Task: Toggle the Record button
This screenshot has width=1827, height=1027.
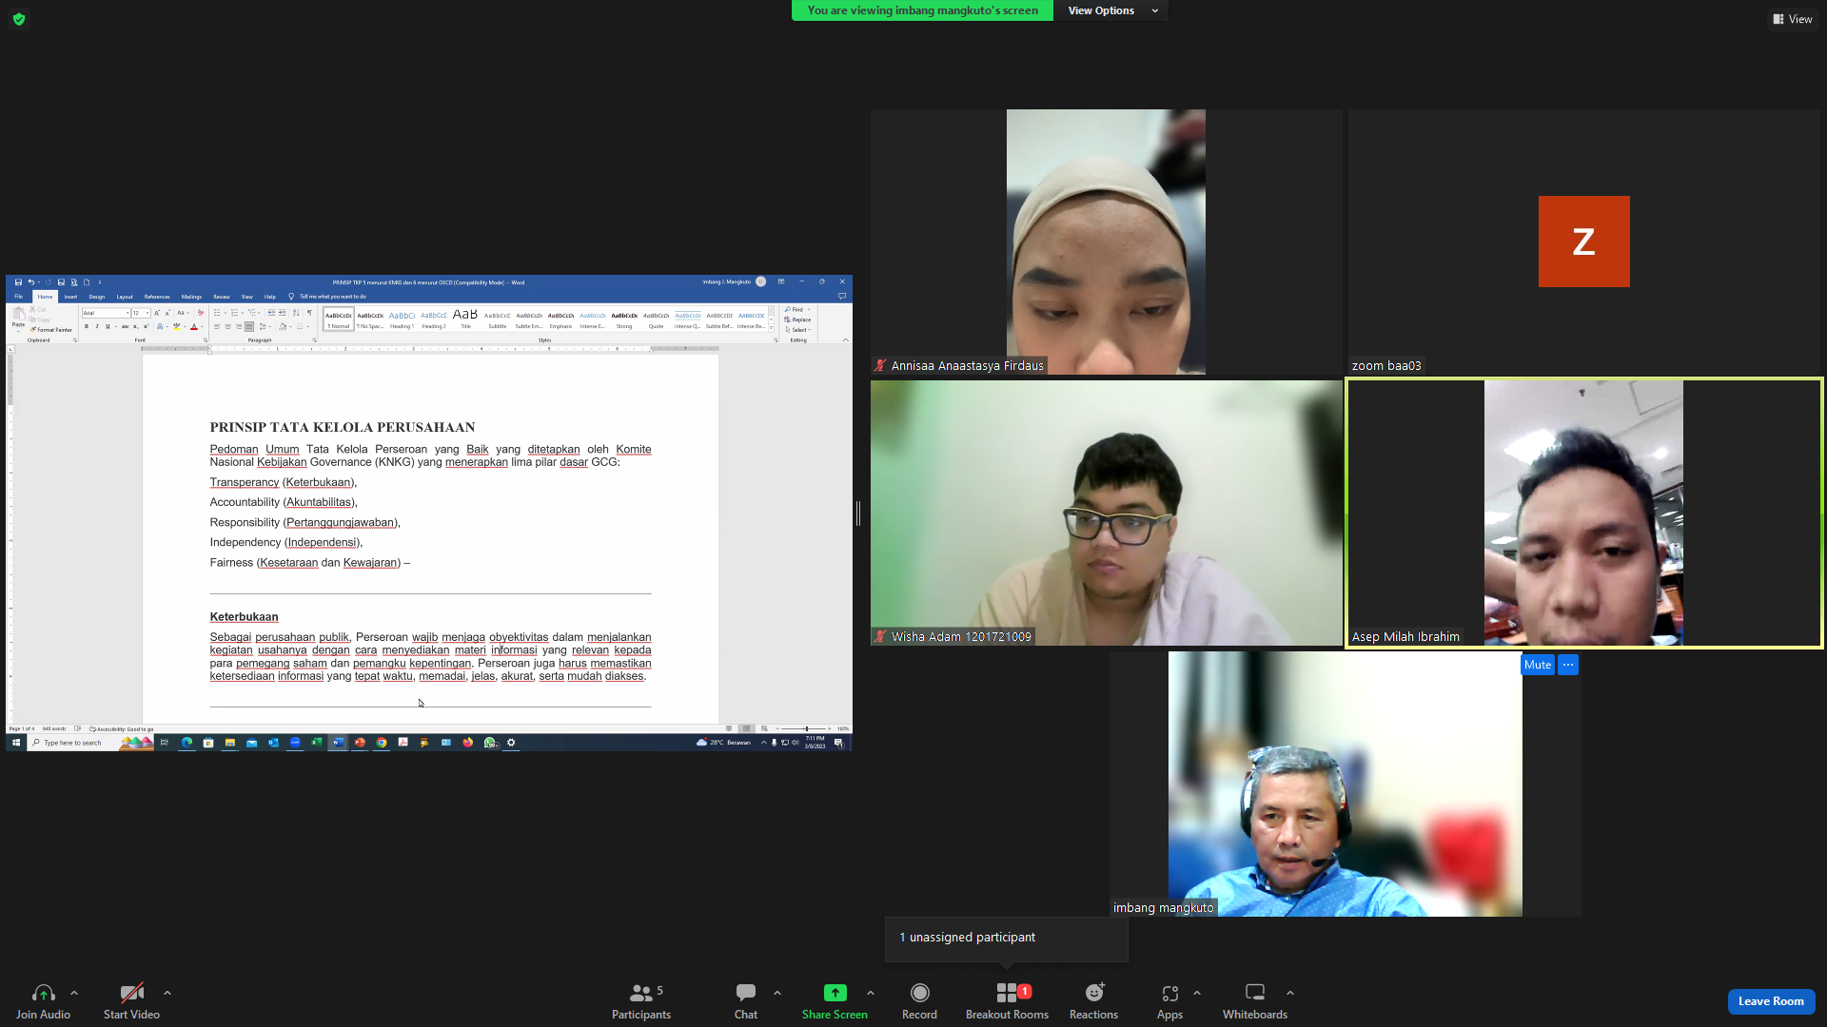Action: pos(919,1001)
